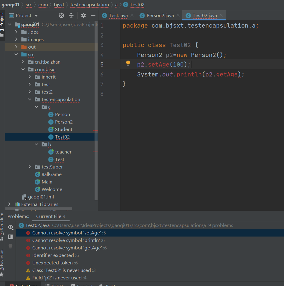Click the src folder icon
Image resolution: width=284 pixels, height=286 pixels.
[x=24, y=55]
